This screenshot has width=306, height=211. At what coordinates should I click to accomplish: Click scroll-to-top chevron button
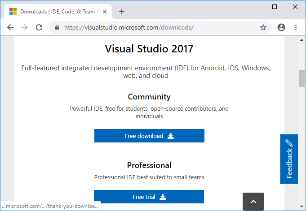click(x=253, y=202)
